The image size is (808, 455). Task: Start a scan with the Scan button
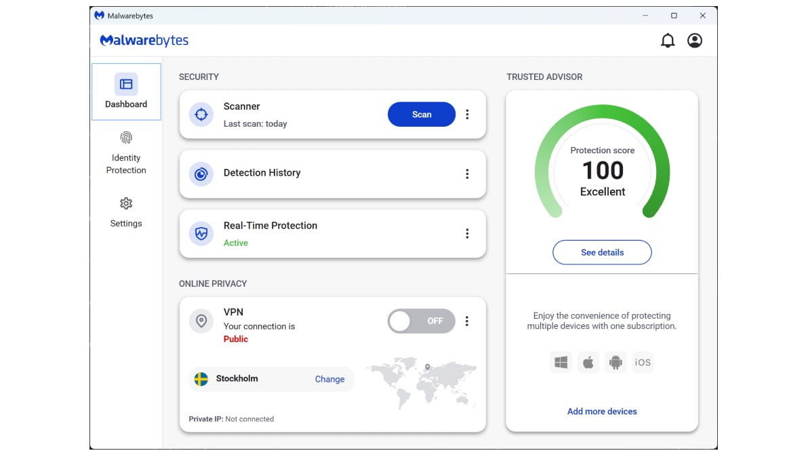point(422,115)
